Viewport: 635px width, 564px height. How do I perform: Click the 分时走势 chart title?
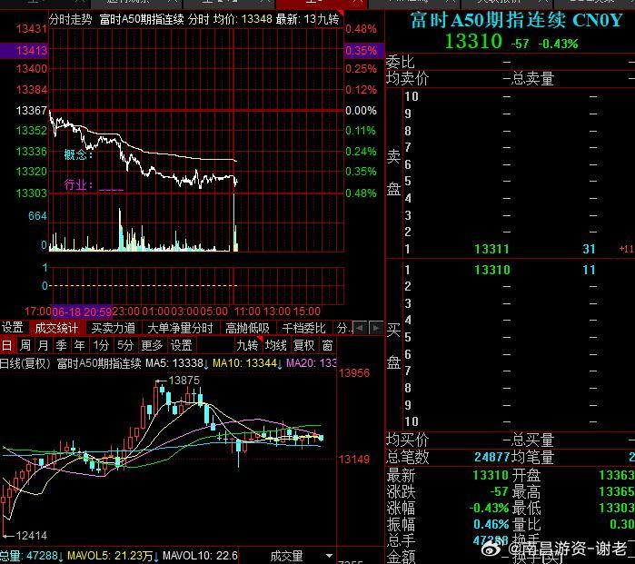tap(71, 19)
